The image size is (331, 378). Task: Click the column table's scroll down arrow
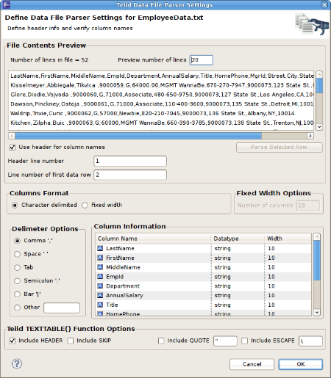317,312
